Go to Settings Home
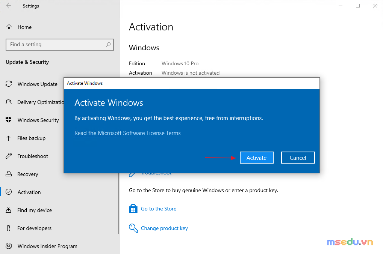This screenshot has width=383, height=254. [24, 27]
